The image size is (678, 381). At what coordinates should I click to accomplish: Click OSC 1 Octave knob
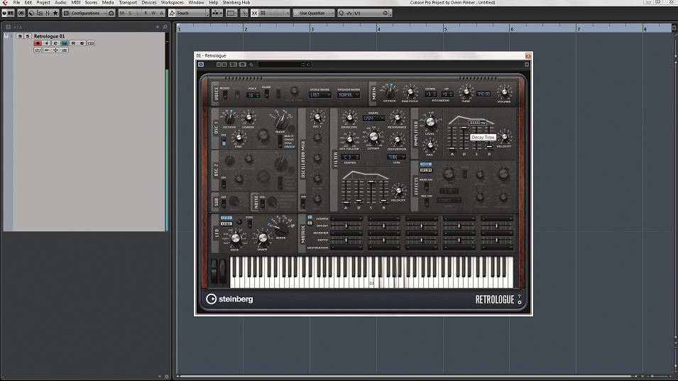tap(230, 118)
